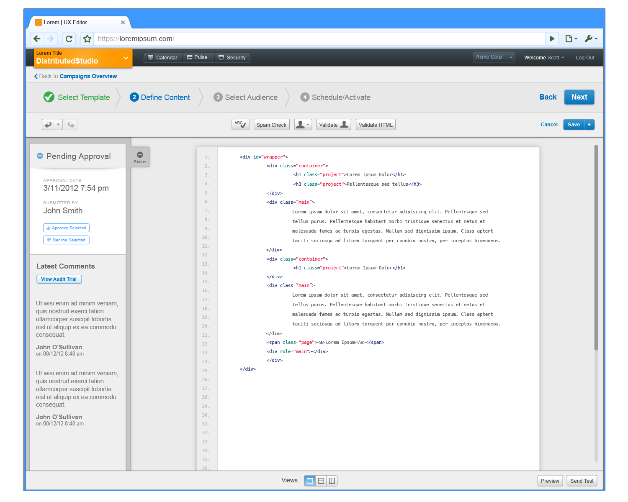The image size is (628, 502).
Task: Switch to the single pane view
Action: [310, 481]
